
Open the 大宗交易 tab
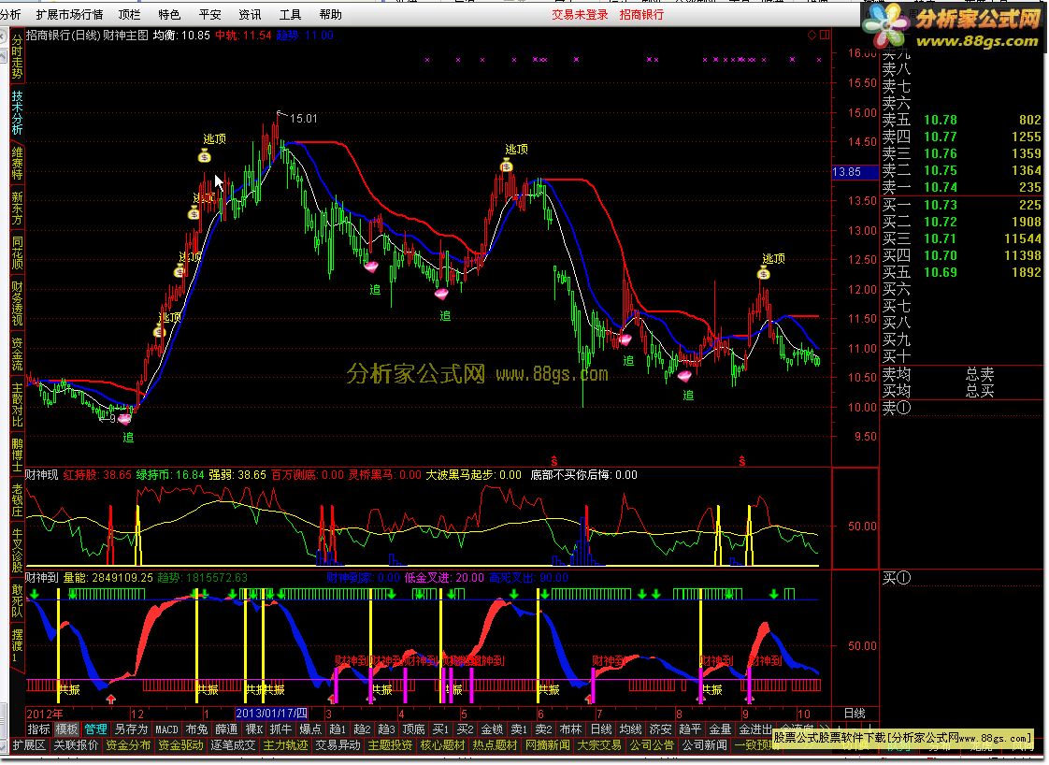click(599, 745)
